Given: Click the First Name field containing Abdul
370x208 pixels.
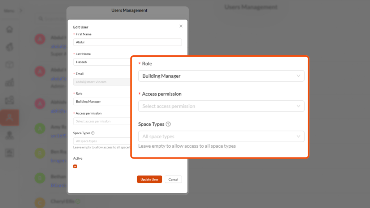Looking at the screenshot, I should pyautogui.click(x=127, y=42).
